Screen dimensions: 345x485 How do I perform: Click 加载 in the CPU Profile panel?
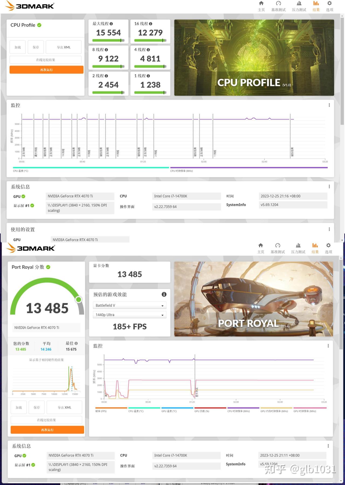click(x=18, y=47)
